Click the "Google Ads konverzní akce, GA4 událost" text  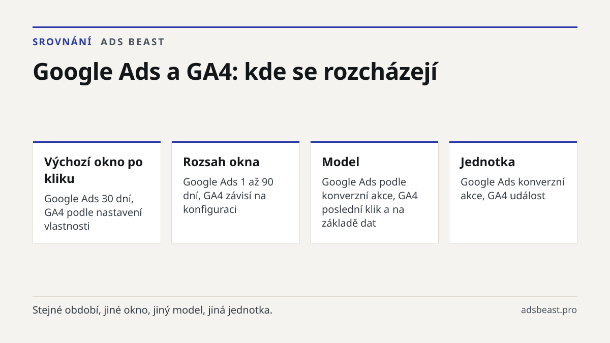point(512,189)
